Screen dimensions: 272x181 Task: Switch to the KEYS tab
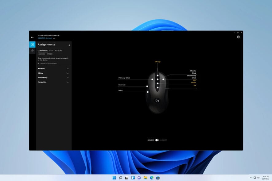click(x=51, y=51)
